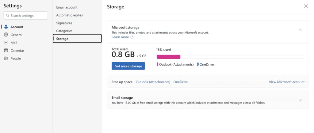314x133 pixels.
Task: Click the Calendar icon in sidebar
Action: (x=6, y=50)
